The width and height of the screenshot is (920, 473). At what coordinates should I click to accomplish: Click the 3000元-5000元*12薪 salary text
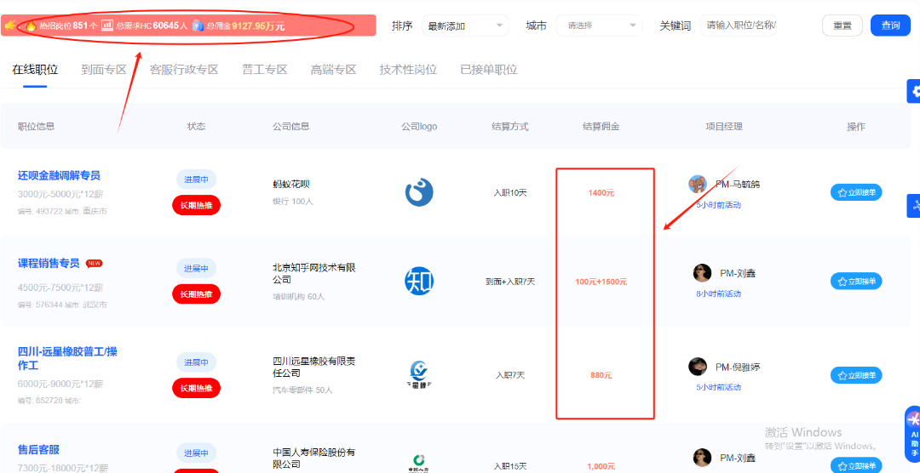coord(60,194)
